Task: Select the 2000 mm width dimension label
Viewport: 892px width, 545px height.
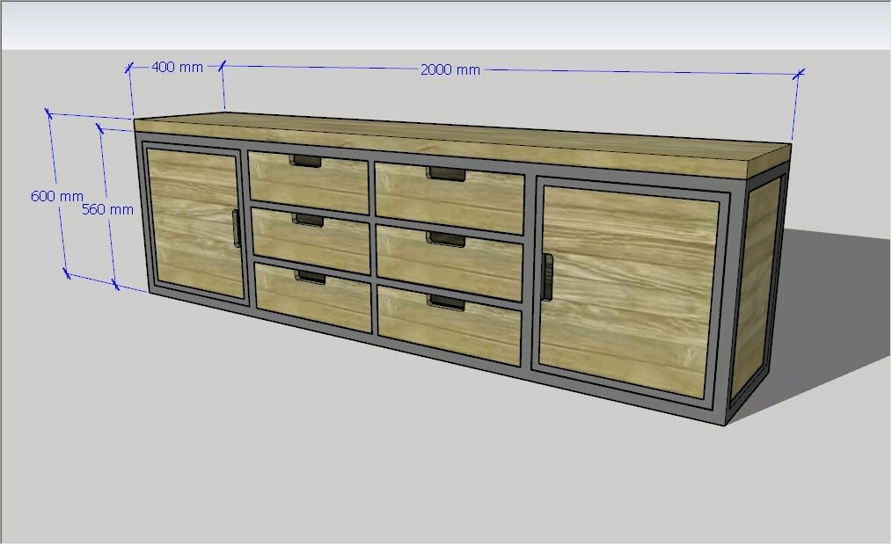Action: (x=450, y=70)
